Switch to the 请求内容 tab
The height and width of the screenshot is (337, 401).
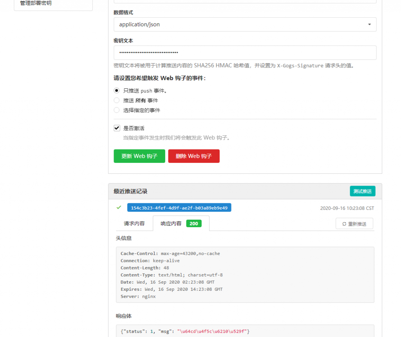(134, 222)
